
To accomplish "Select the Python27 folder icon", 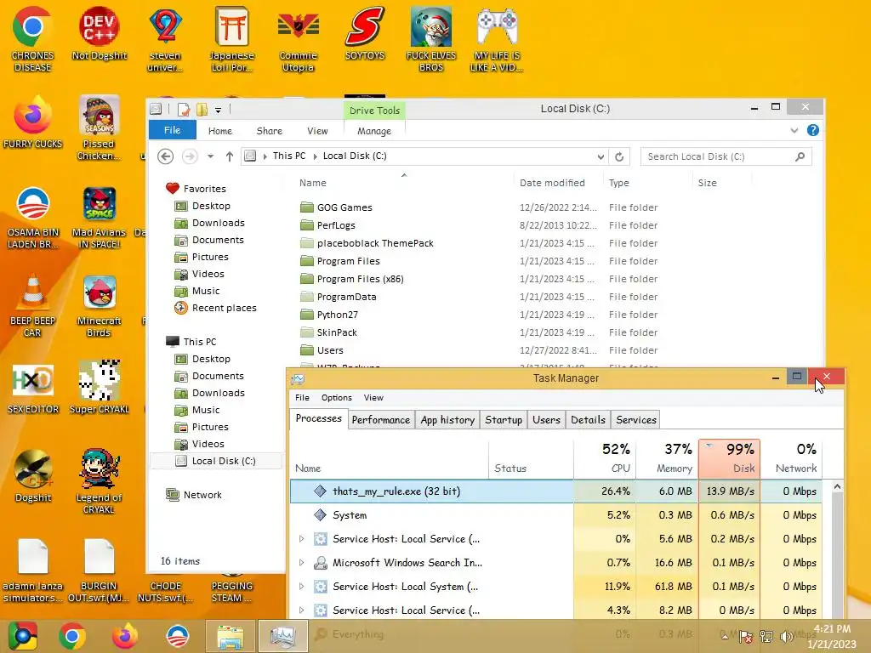I will [306, 315].
